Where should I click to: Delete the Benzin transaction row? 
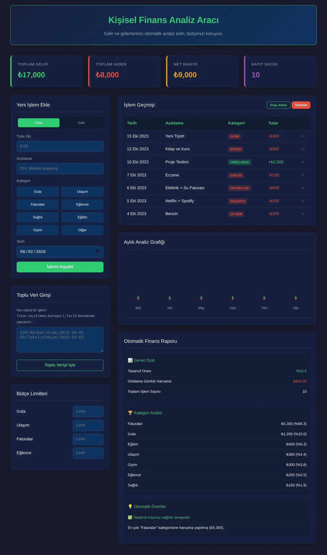pyautogui.click(x=302, y=214)
